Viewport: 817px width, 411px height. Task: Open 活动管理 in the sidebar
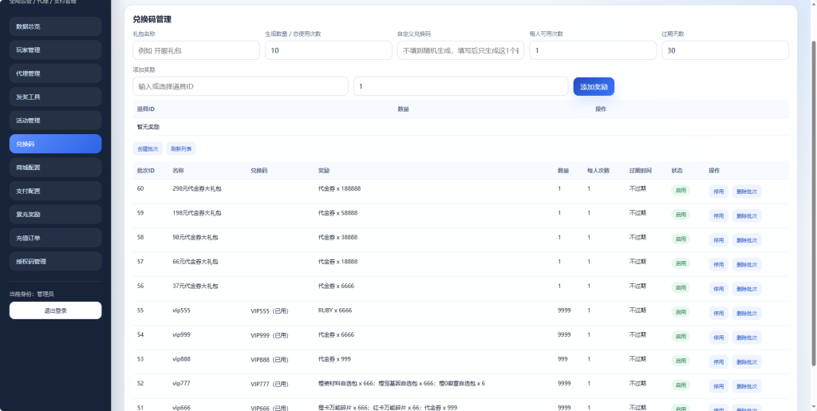click(55, 121)
